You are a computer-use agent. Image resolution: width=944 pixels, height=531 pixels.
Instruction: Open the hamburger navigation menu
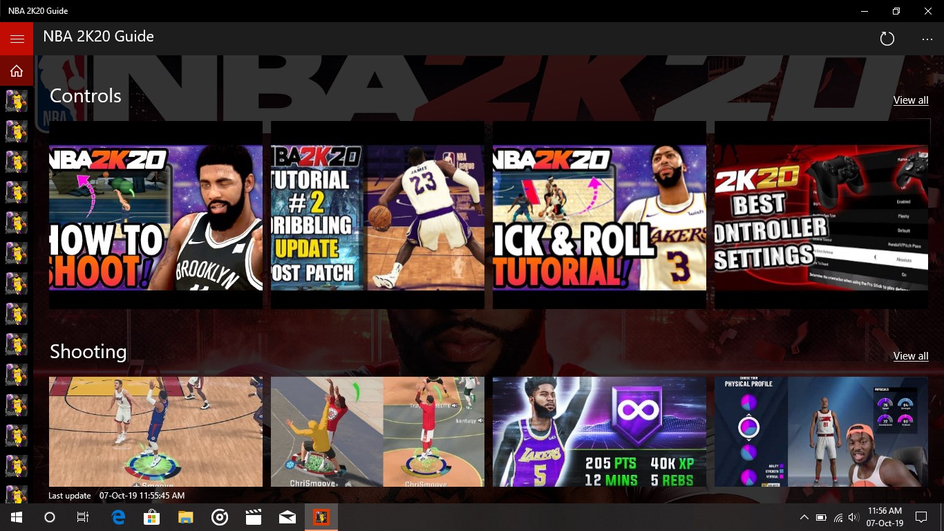17,39
